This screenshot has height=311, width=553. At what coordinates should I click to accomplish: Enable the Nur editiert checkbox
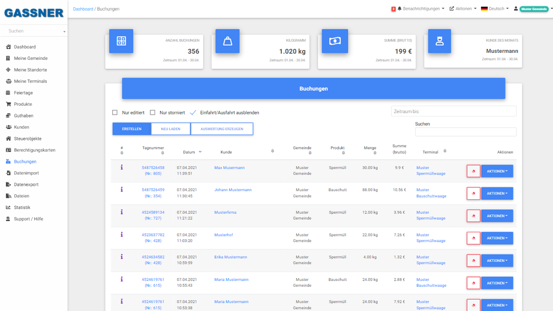point(115,112)
